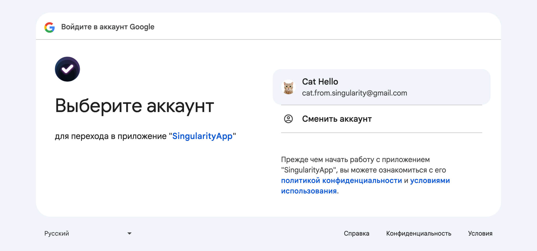Open the Русский language dropdown
The image size is (537, 251).
pos(88,233)
